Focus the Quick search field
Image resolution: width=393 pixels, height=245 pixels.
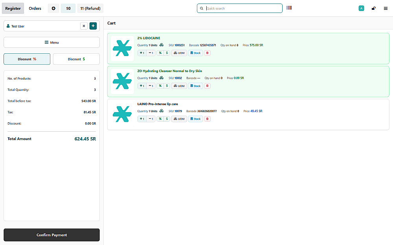(x=240, y=8)
